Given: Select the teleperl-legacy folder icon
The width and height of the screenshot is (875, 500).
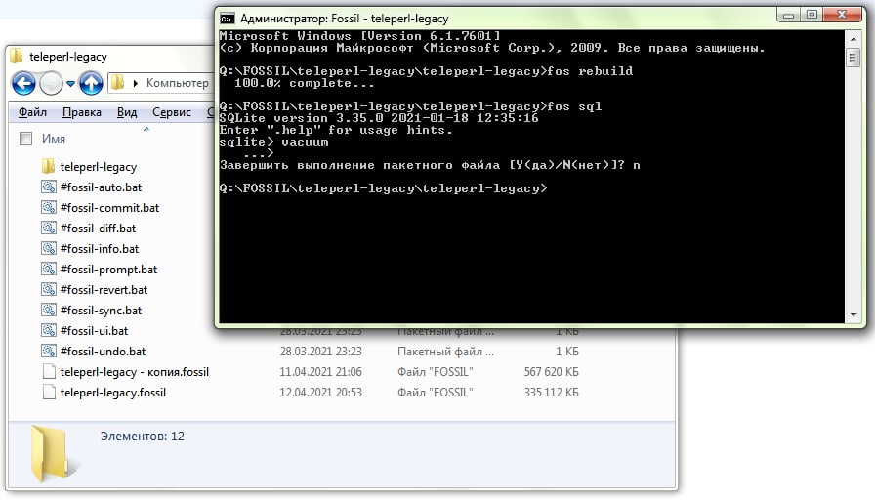Looking at the screenshot, I should (x=49, y=166).
